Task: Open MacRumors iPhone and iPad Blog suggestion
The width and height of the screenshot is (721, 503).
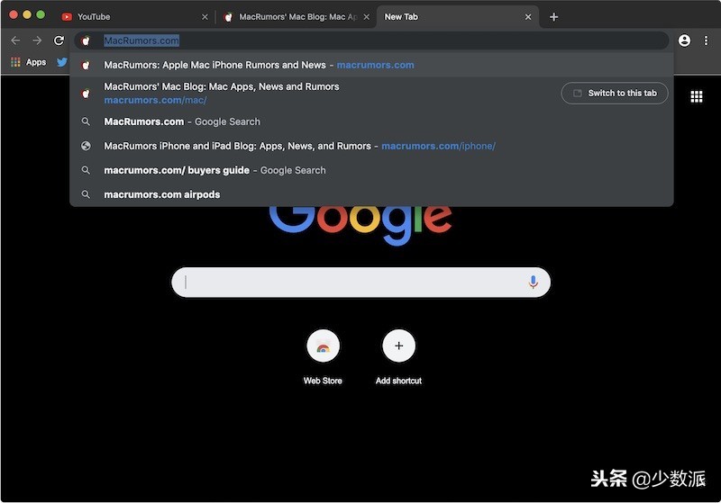Action: [x=371, y=146]
